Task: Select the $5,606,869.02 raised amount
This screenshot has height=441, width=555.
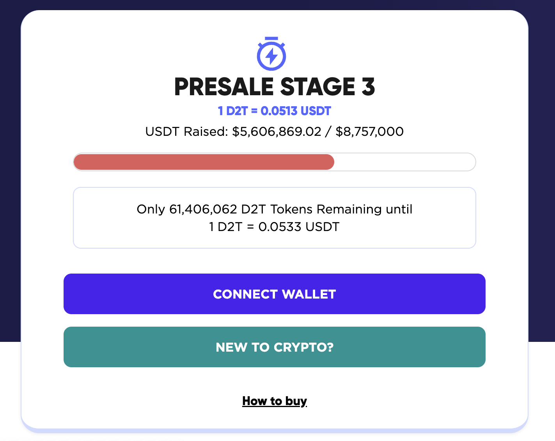Action: 277,132
